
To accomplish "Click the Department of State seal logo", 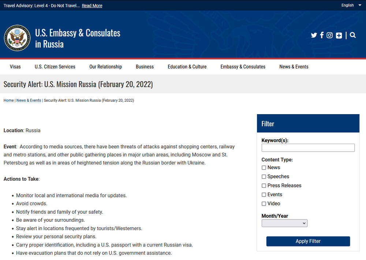I will [17, 38].
